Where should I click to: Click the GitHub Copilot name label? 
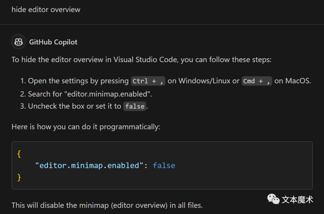point(53,42)
